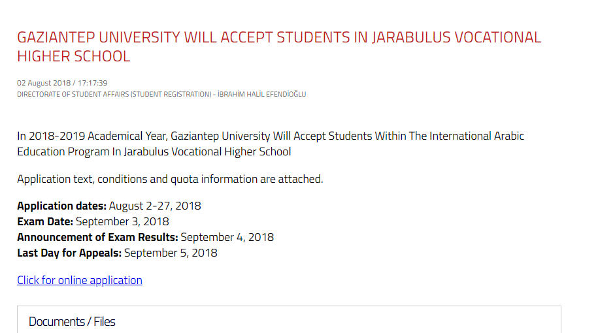Click the '02 August 2018' publication date
The height and width of the screenshot is (333, 598).
(x=44, y=83)
